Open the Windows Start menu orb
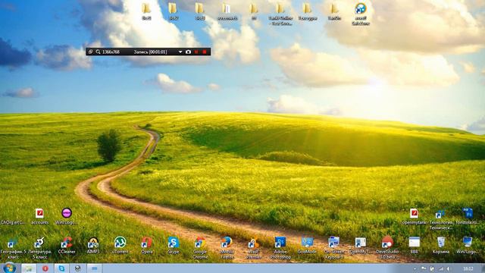This screenshot has height=273, width=485. (x=10, y=268)
